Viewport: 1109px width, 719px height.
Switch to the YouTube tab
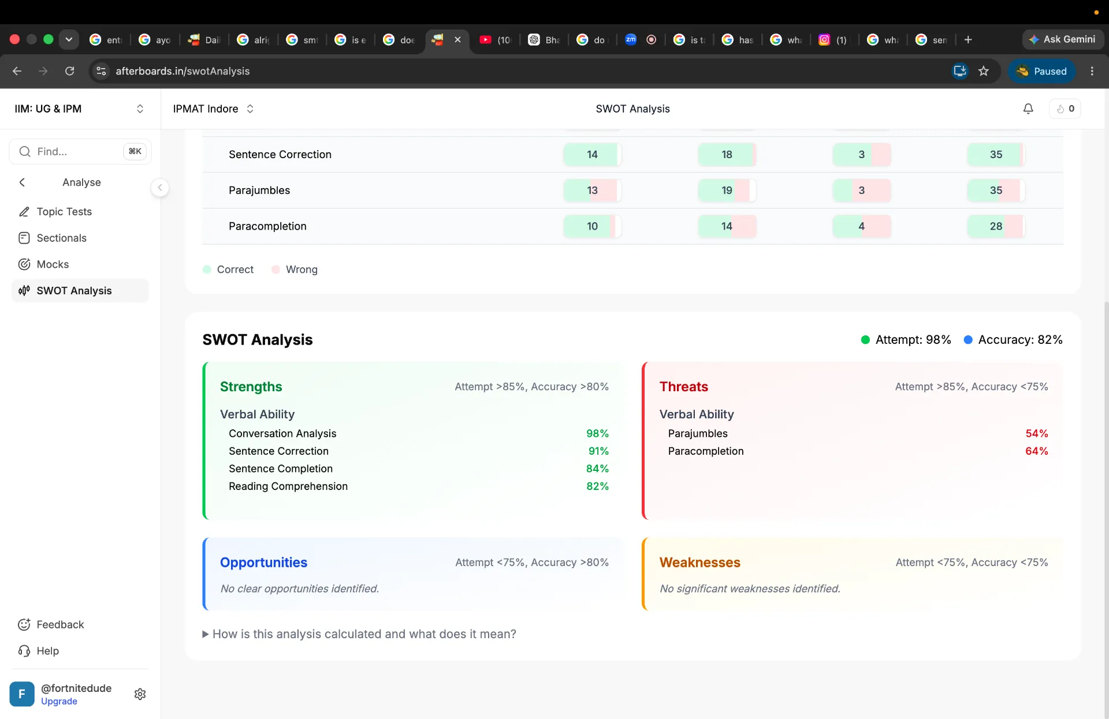point(496,40)
